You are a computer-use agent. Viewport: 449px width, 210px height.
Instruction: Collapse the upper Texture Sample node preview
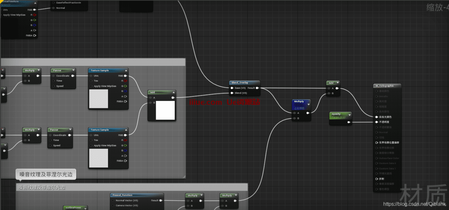pos(125,70)
